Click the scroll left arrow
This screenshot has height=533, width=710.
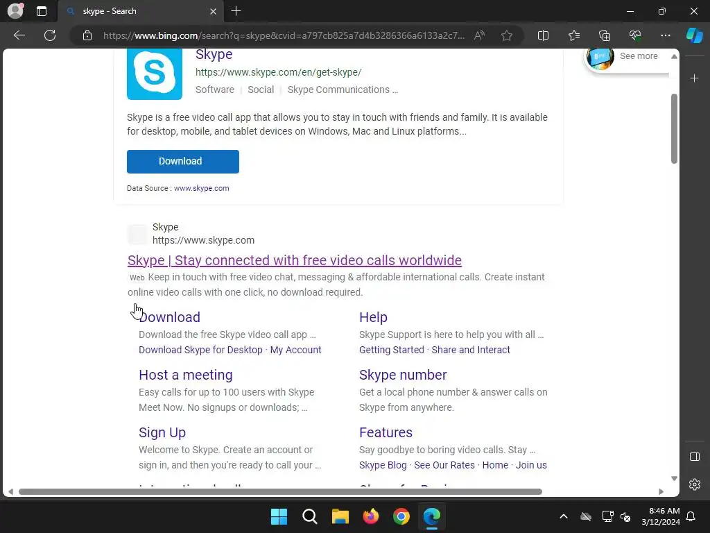[x=10, y=492]
